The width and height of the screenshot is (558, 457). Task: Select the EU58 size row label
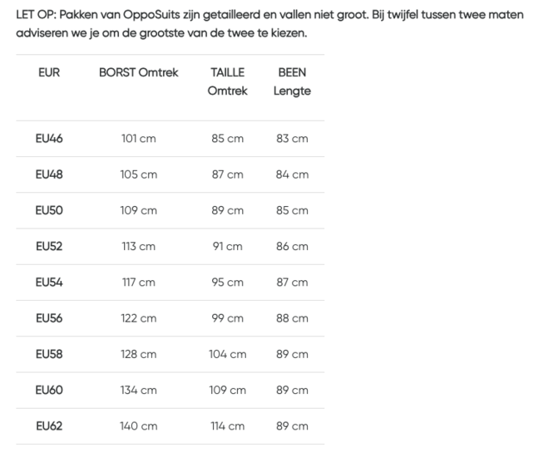[x=49, y=354]
